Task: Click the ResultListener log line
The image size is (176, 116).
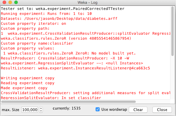Action: tap(75, 68)
